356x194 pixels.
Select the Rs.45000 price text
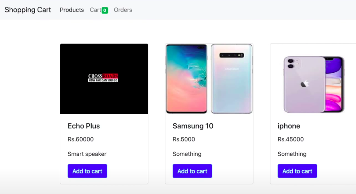tap(290, 139)
